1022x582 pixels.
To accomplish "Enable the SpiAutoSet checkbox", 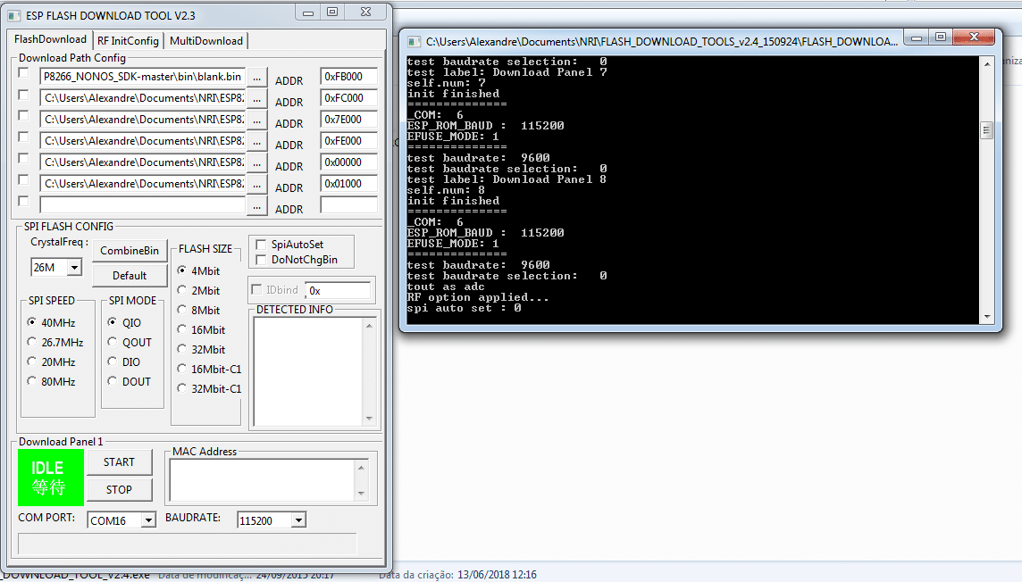I will tap(261, 244).
